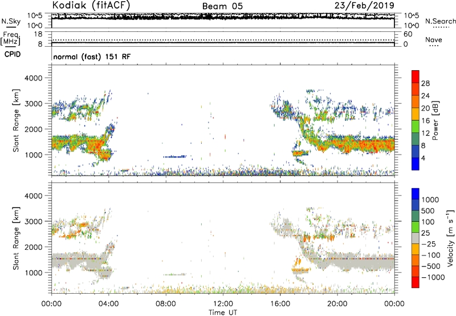Click the "-1000" velocity scale value

pos(433,277)
